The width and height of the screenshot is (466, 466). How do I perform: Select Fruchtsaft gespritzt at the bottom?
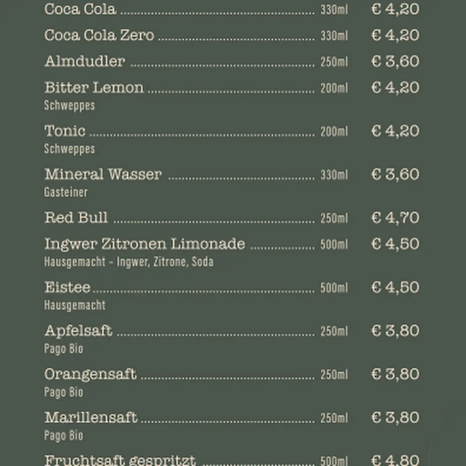tap(120, 460)
